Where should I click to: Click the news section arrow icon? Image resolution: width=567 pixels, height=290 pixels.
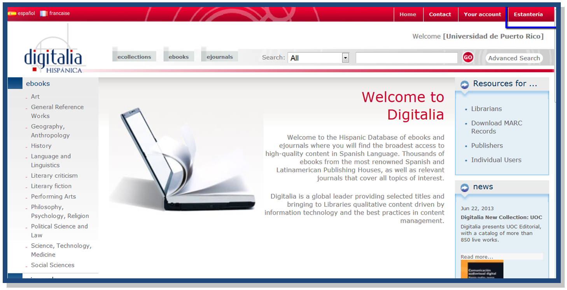[465, 188]
